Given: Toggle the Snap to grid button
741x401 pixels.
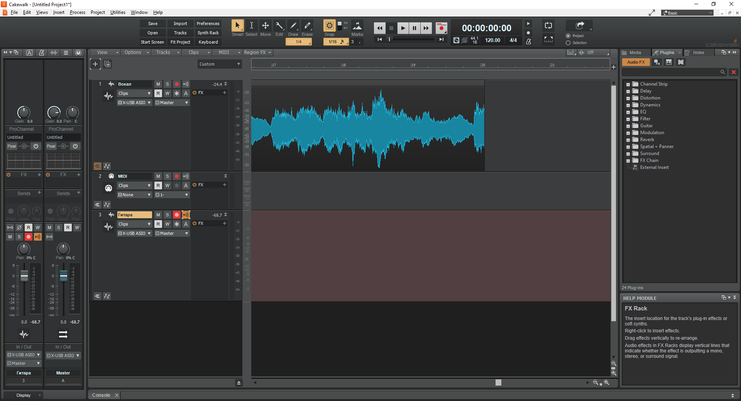Looking at the screenshot, I should 329,26.
